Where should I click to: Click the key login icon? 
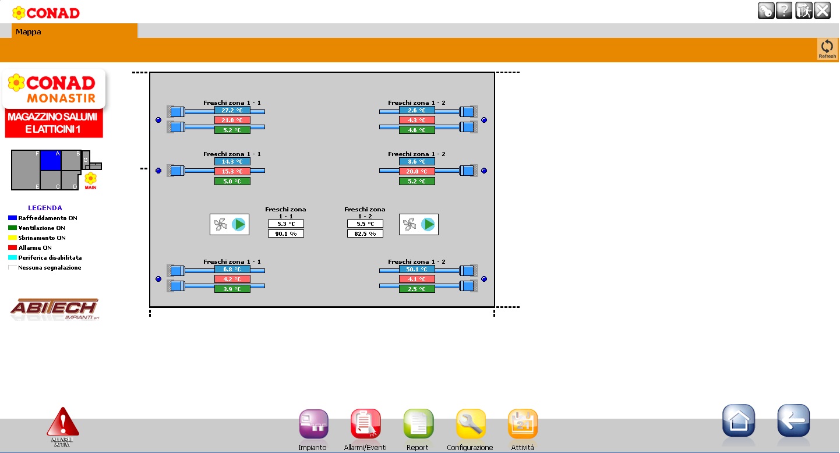tap(765, 10)
